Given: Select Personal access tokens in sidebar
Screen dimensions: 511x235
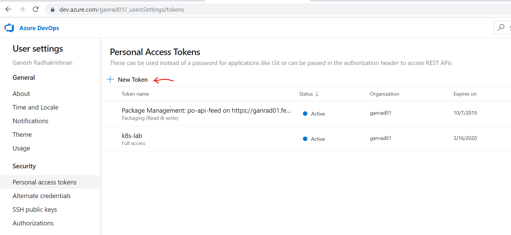Looking at the screenshot, I should [50, 182].
